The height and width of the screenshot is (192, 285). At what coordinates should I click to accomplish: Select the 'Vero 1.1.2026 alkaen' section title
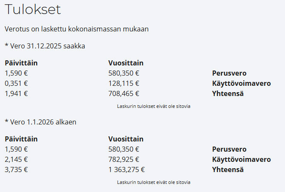tap(40, 122)
